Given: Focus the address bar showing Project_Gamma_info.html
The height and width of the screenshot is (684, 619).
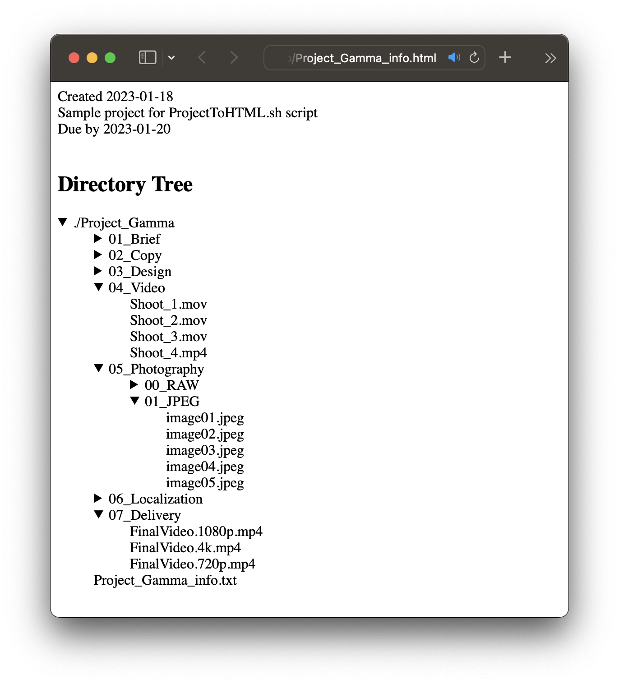Looking at the screenshot, I should point(374,58).
